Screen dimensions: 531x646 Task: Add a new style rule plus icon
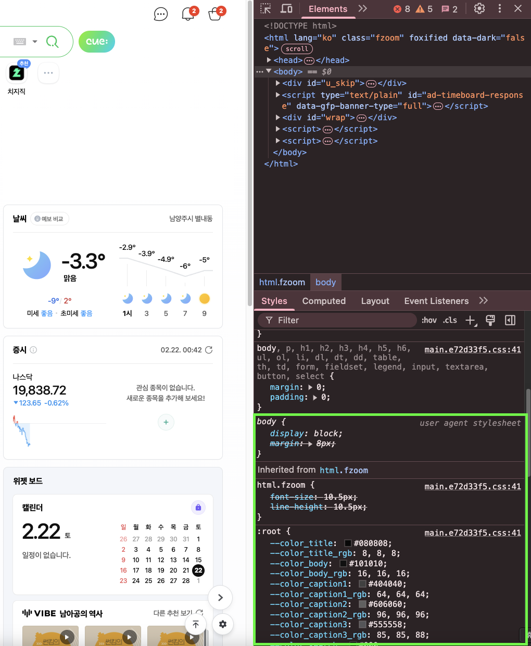click(x=471, y=320)
